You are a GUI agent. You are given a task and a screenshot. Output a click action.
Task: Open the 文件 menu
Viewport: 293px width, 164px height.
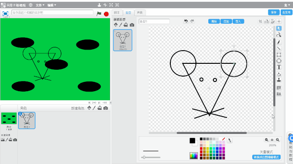[x=40, y=5]
